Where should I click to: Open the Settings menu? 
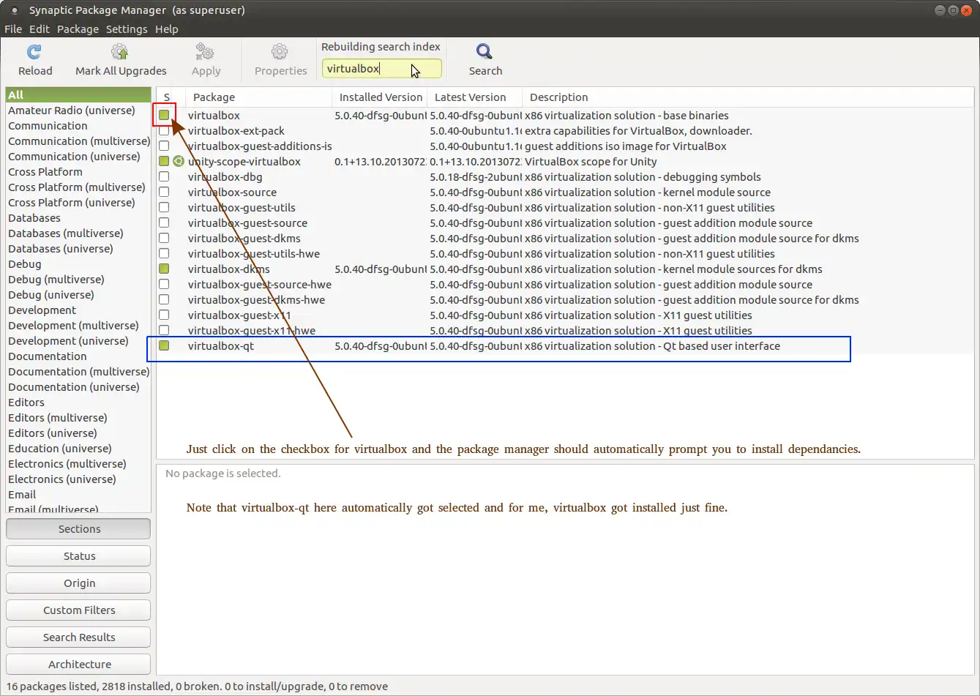(x=127, y=29)
